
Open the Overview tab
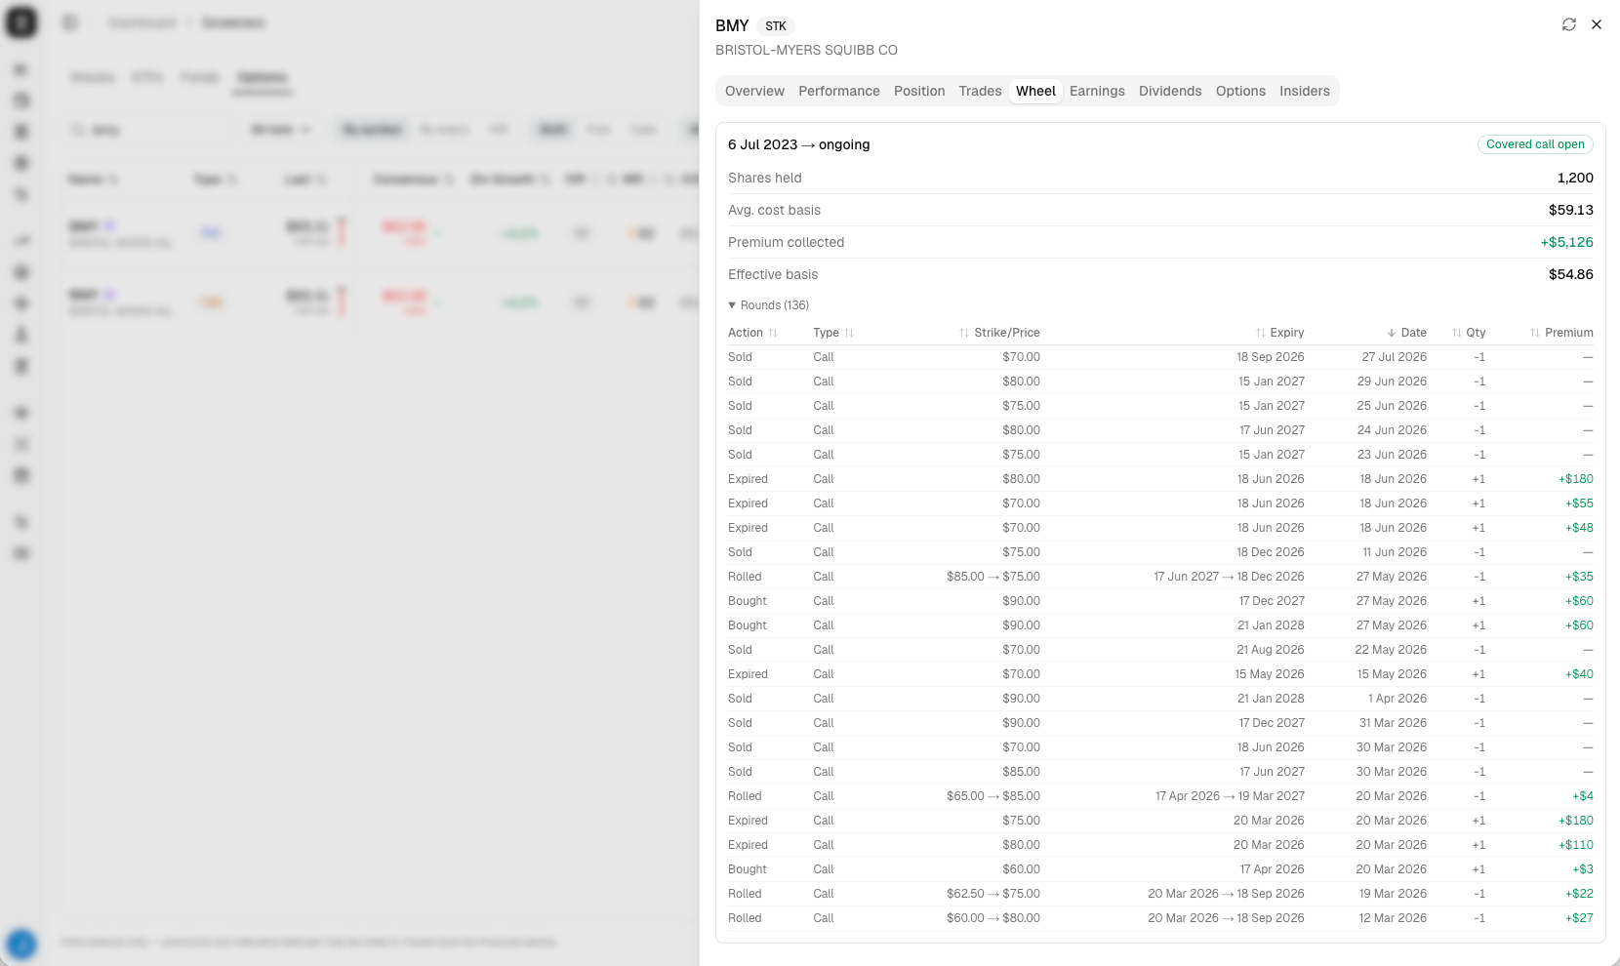[x=754, y=91]
